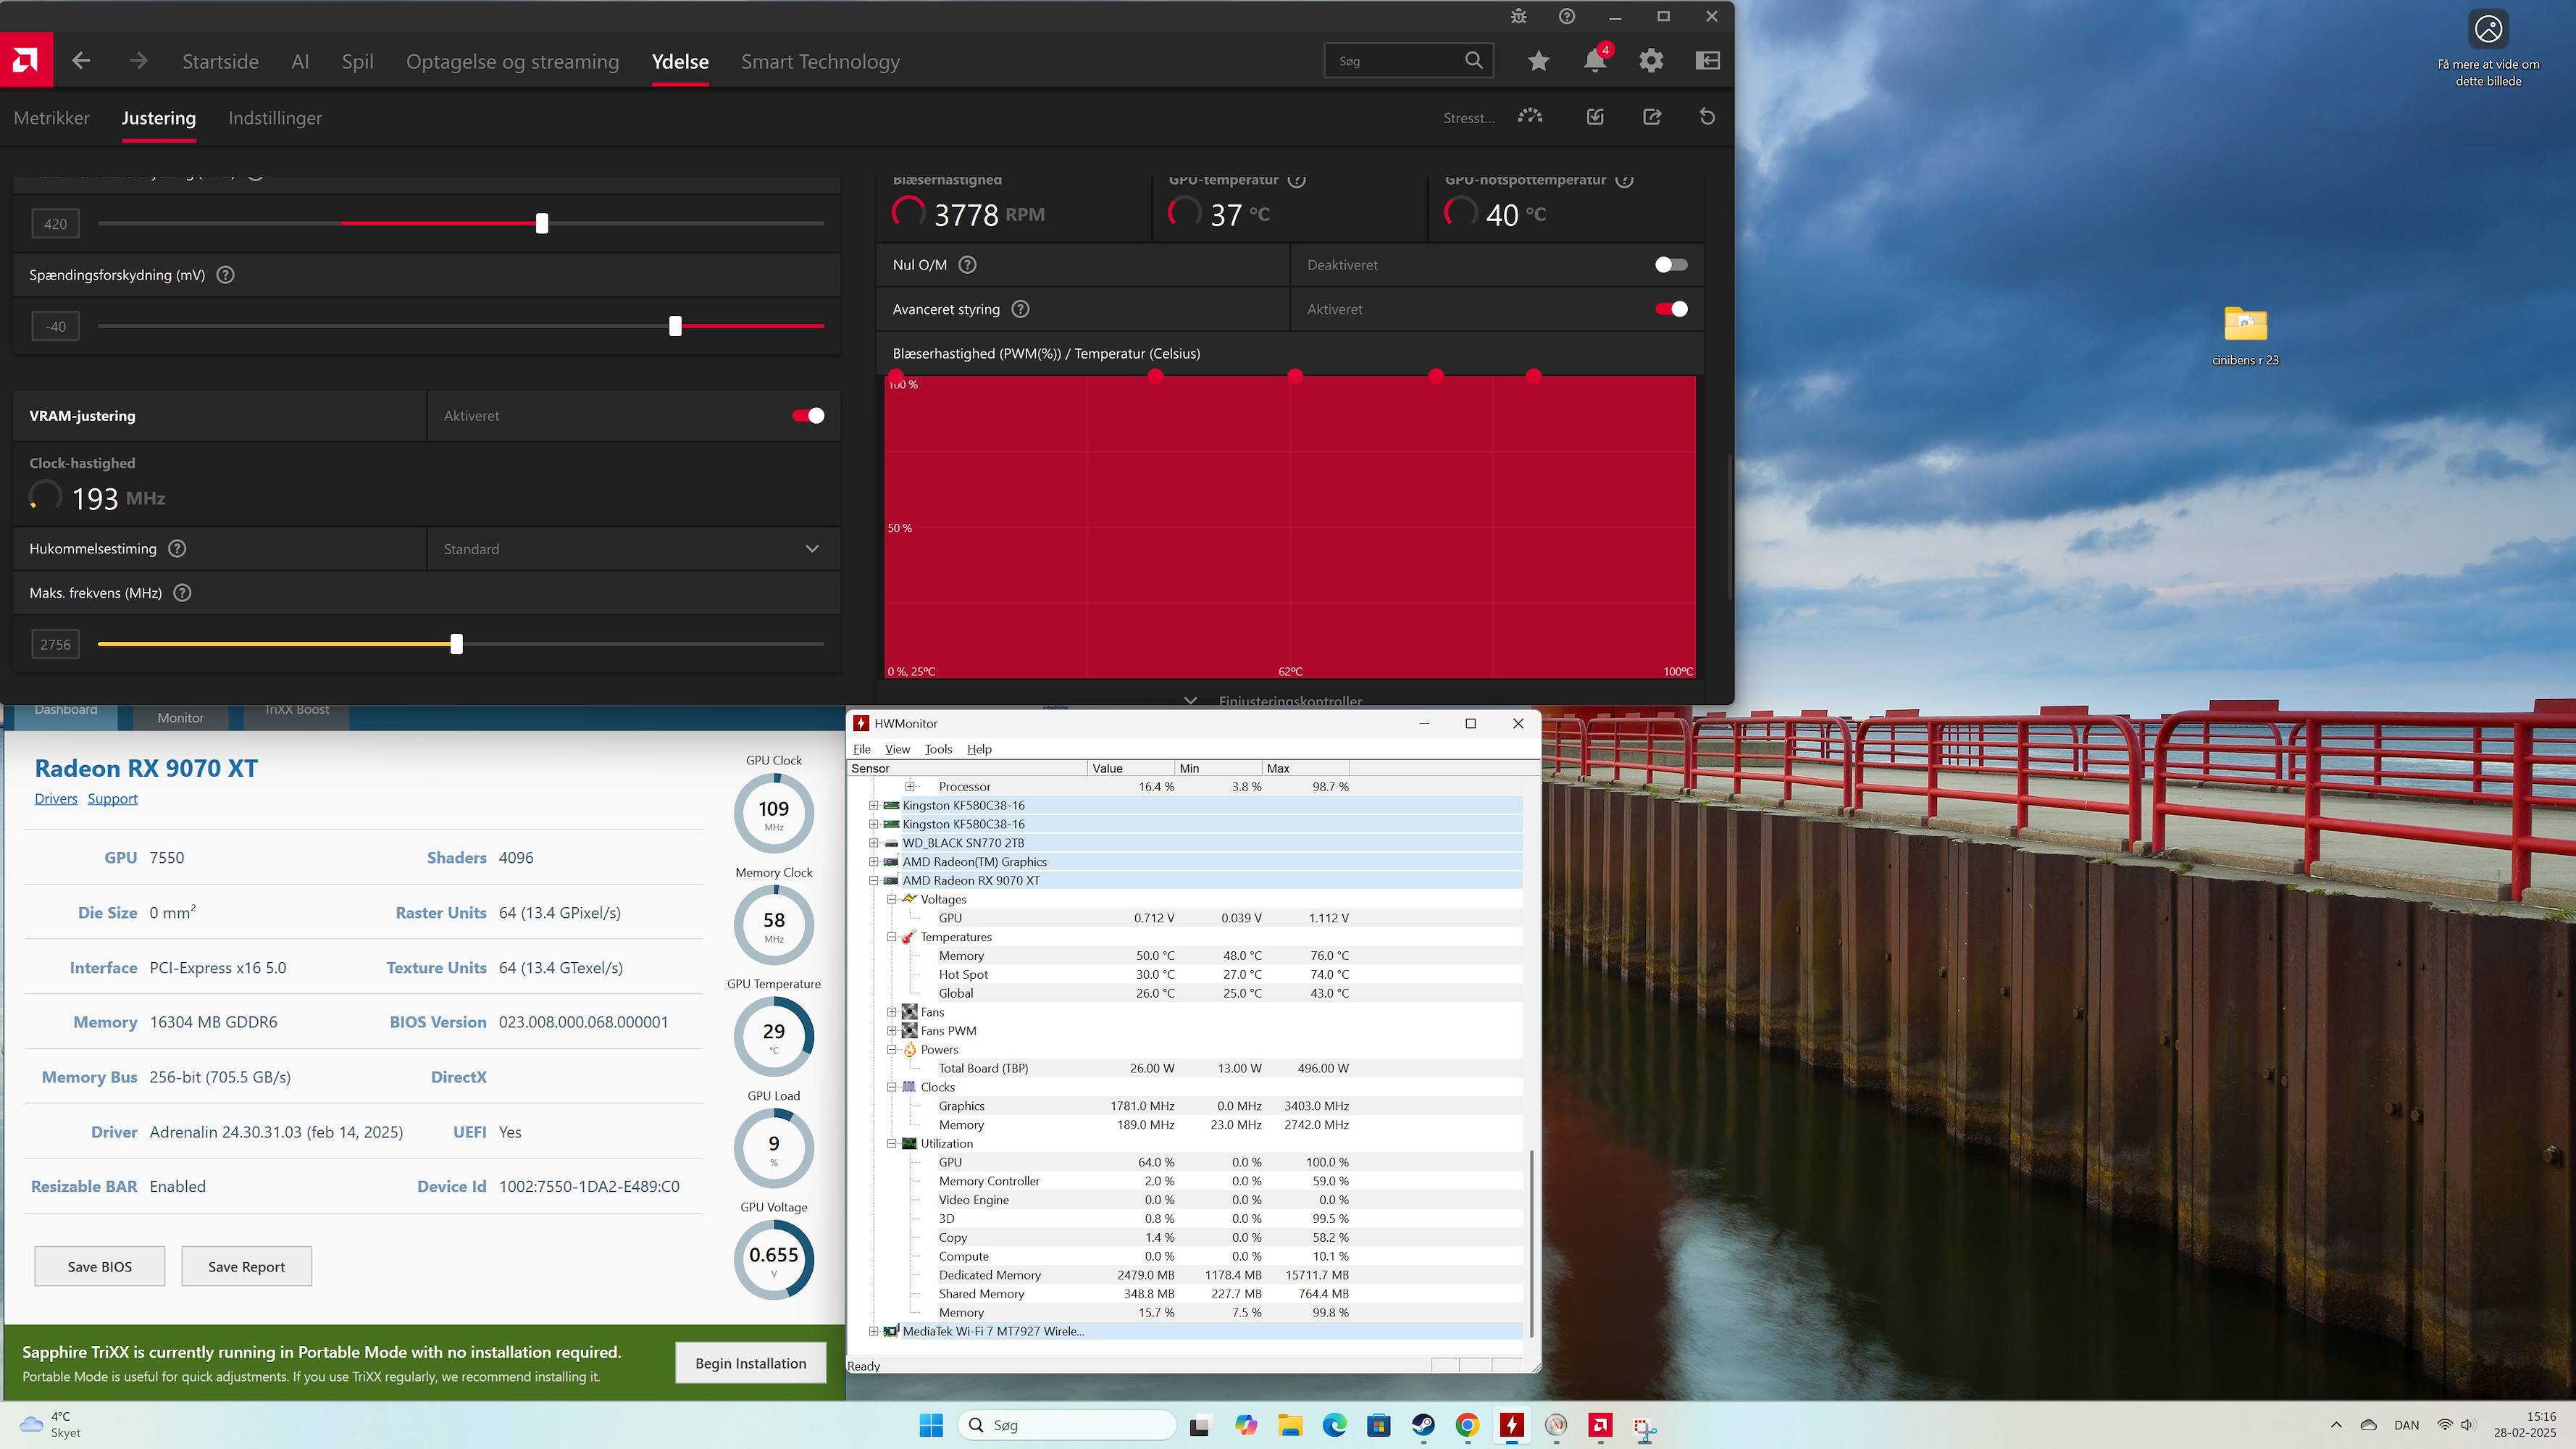Image resolution: width=2576 pixels, height=1449 pixels.
Task: Open HWMonitor Tools menu
Action: coord(938,749)
